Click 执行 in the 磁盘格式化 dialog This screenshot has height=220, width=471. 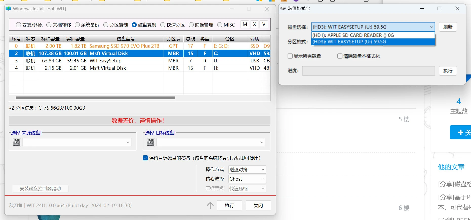[448, 71]
